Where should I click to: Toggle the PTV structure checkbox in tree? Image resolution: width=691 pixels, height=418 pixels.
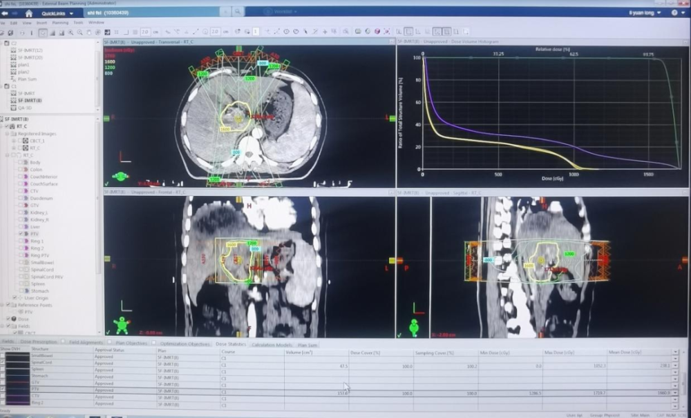coord(21,234)
